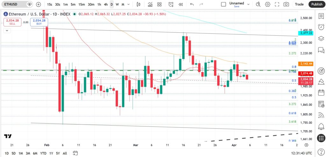Open the Alert clock-plus icon

pos(171,4)
